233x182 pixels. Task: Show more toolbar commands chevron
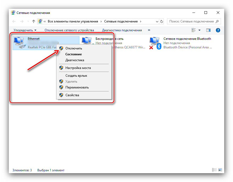(x=149, y=30)
